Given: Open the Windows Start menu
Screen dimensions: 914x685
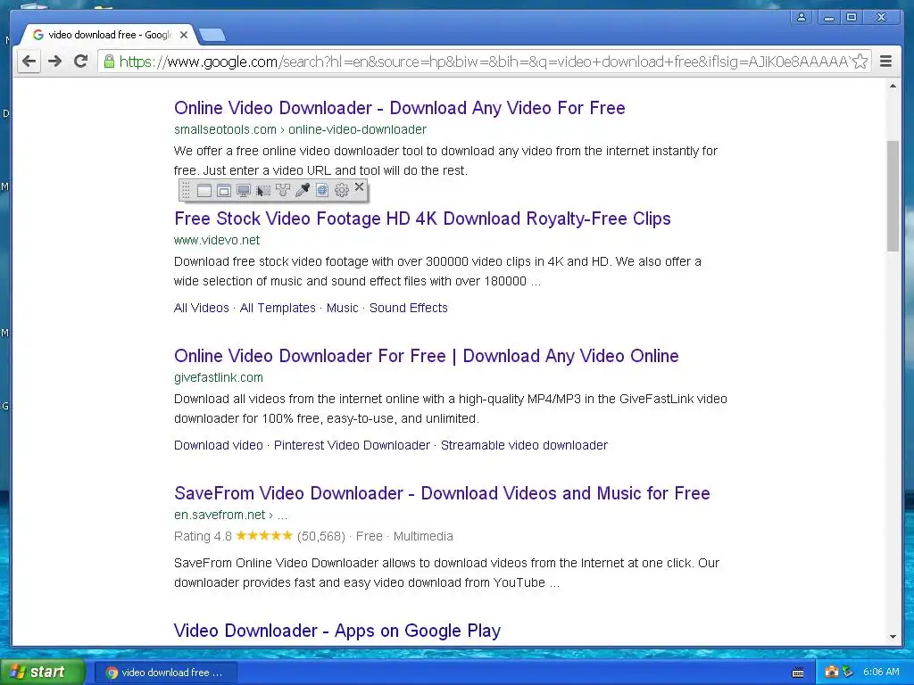Looking at the screenshot, I should [43, 673].
